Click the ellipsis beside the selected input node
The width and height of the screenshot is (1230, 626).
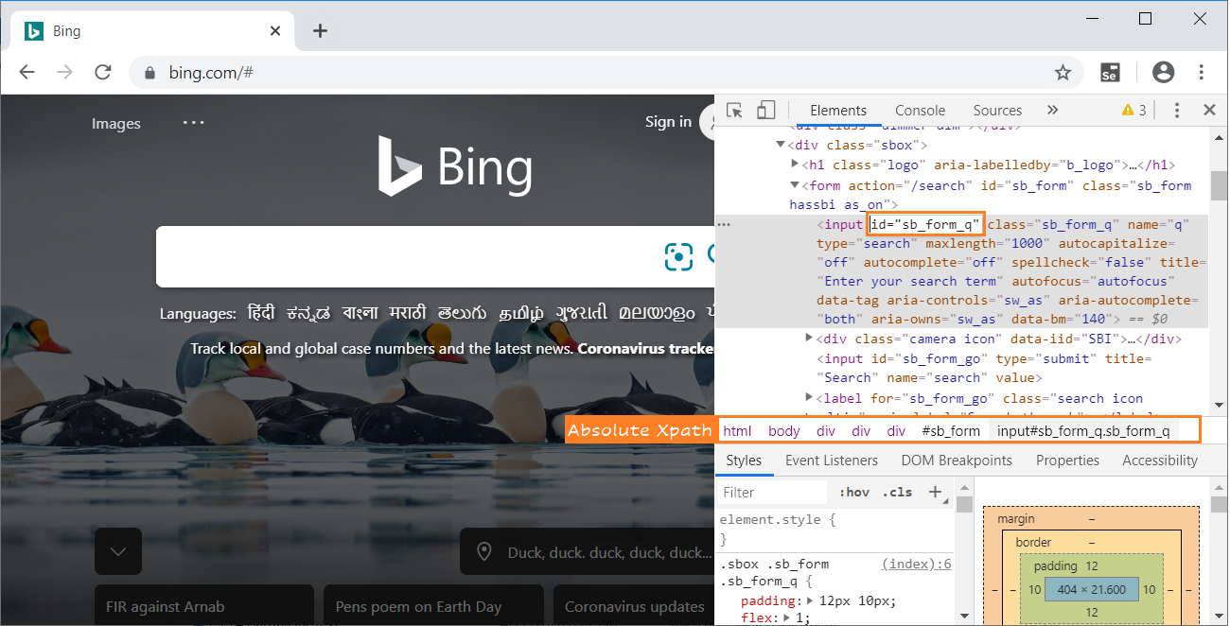pyautogui.click(x=725, y=224)
